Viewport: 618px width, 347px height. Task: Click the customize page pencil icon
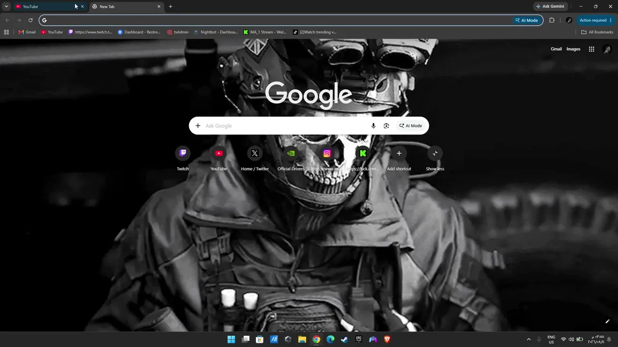[x=607, y=321]
